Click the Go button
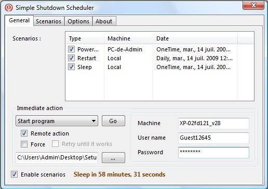The image size is (268, 189). pyautogui.click(x=113, y=121)
